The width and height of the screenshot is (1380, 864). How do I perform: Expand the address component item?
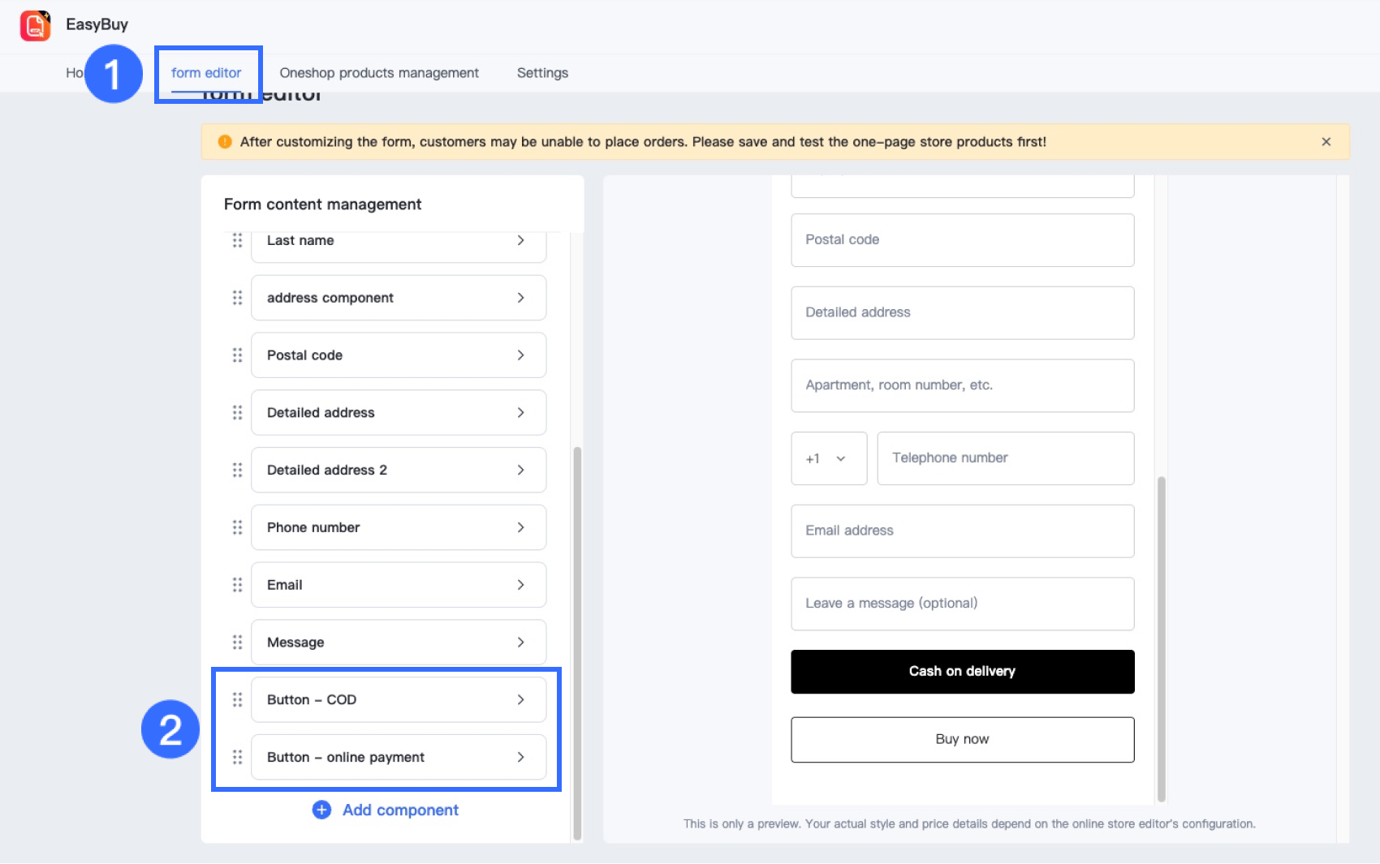pos(520,298)
